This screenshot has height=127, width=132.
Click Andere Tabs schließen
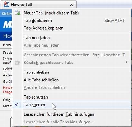[x=71, y=87]
